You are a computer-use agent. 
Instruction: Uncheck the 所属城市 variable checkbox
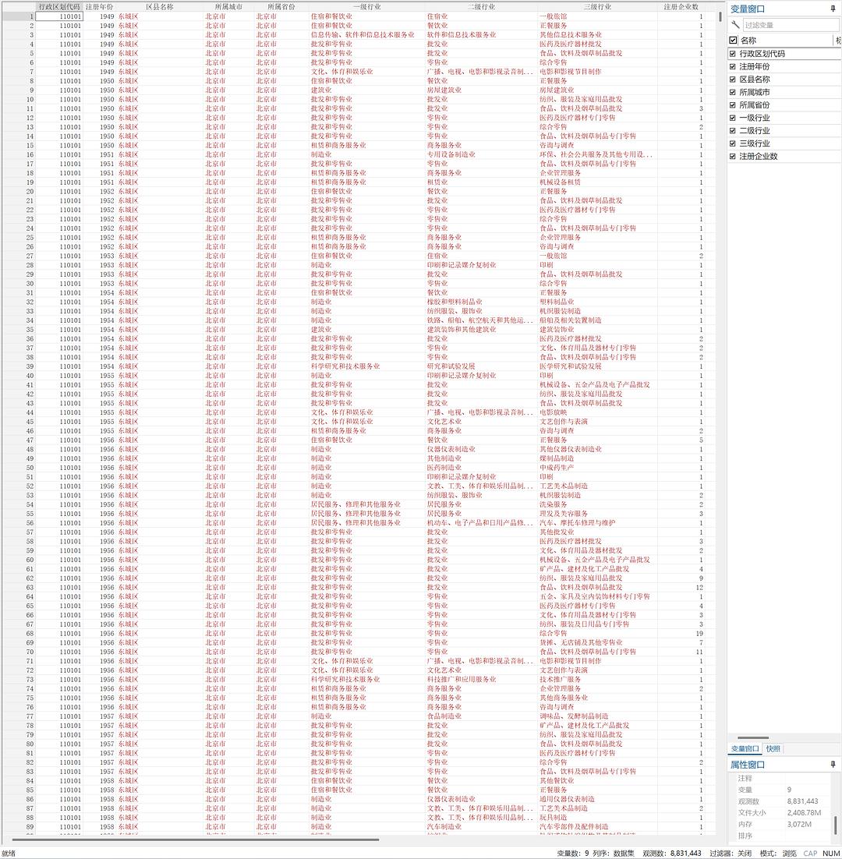pos(732,92)
